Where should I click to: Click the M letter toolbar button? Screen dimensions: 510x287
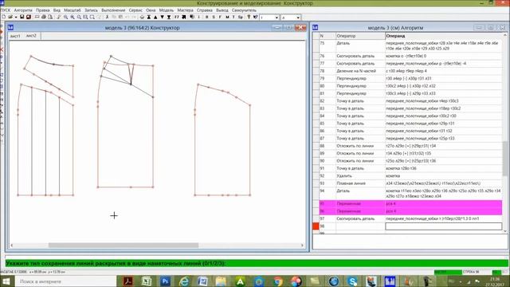click(227, 17)
